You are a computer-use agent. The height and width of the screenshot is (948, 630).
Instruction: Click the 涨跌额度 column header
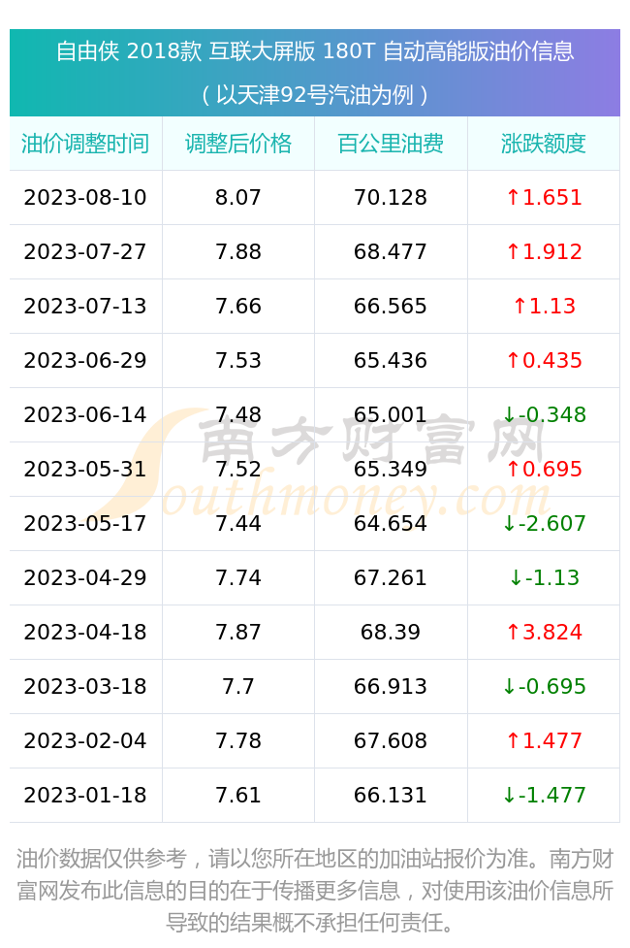(544, 144)
